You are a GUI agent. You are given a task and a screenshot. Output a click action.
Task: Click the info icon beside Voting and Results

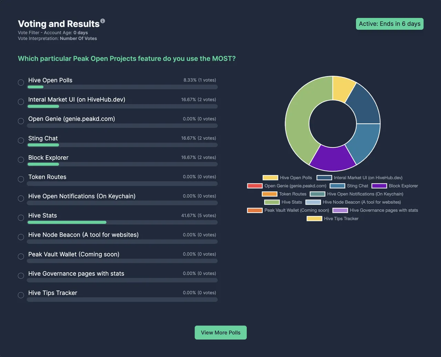pos(103,21)
